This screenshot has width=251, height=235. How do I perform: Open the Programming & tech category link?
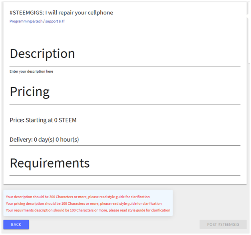[x=26, y=22]
